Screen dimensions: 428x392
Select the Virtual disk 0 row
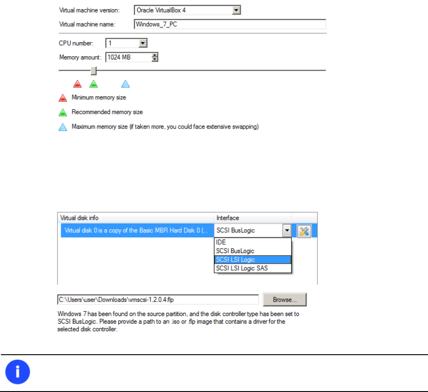[137, 231]
